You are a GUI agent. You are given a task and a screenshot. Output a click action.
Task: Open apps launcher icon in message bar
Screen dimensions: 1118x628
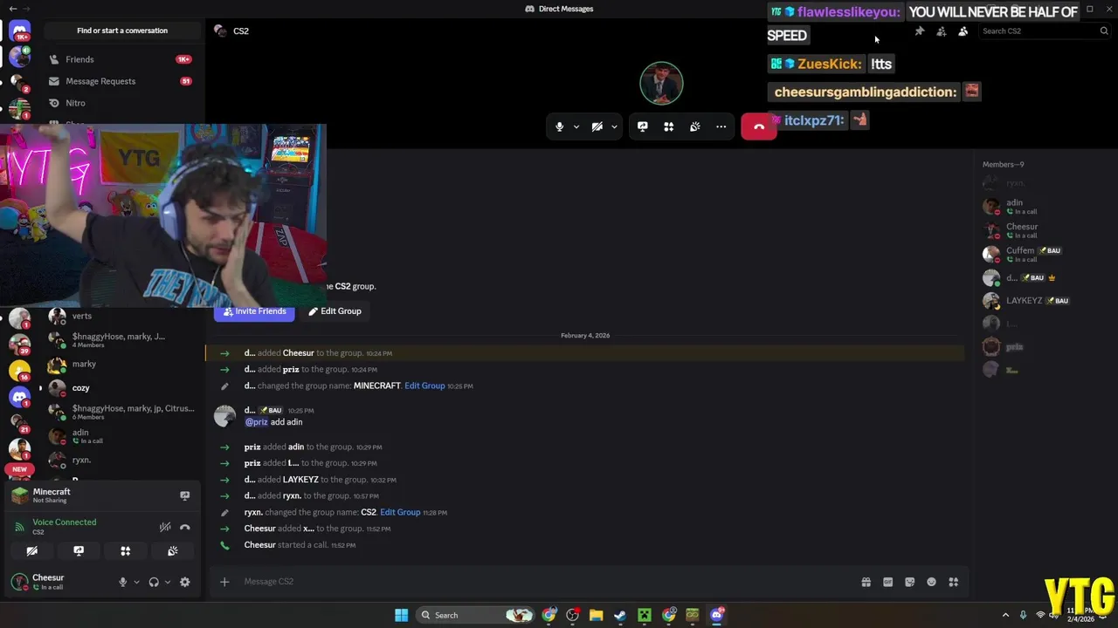(954, 582)
